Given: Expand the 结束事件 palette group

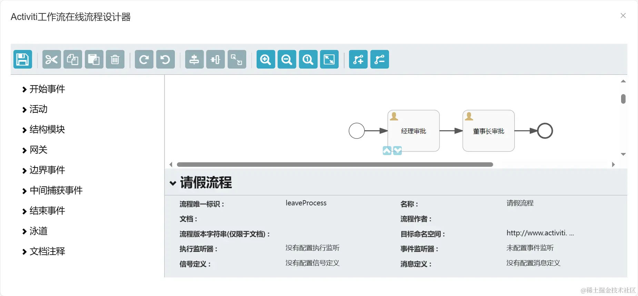Looking at the screenshot, I should coord(43,211).
